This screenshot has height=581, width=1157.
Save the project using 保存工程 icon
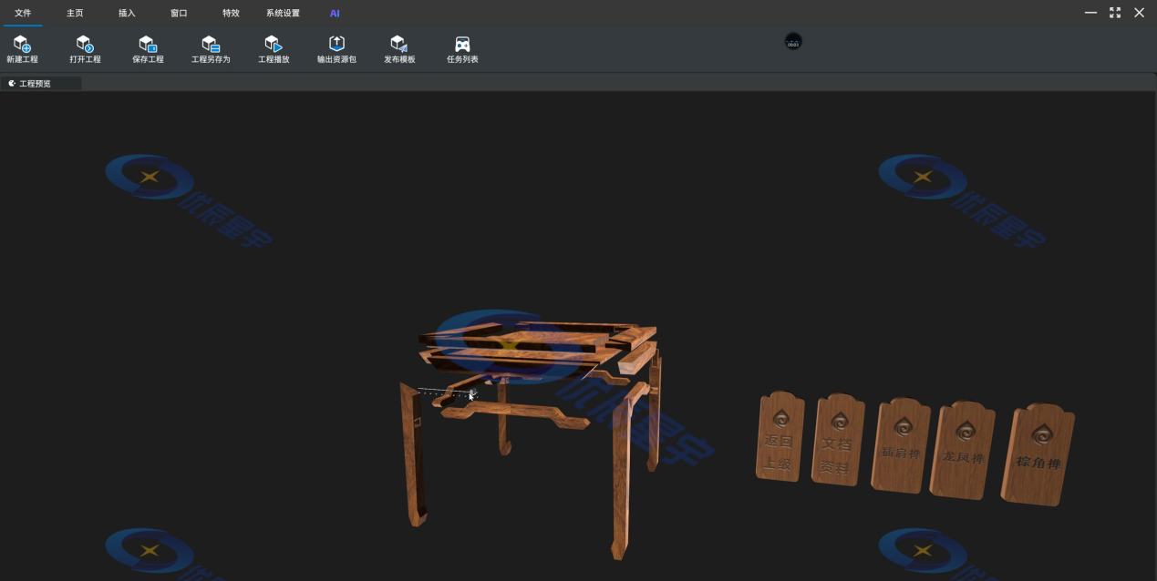[148, 48]
